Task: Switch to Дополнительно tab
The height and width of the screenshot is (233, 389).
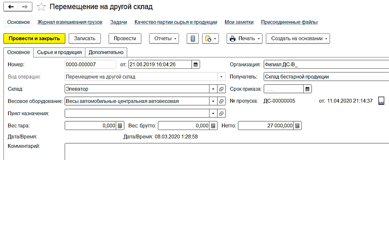Action: (x=106, y=52)
